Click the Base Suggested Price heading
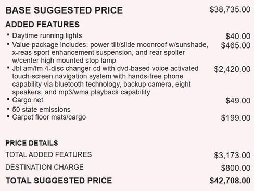254x191 pixels. pos(64,10)
